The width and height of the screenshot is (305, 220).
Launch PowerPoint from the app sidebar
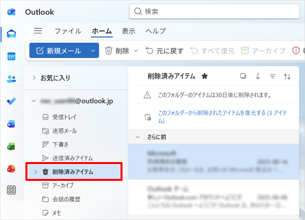tap(11, 169)
